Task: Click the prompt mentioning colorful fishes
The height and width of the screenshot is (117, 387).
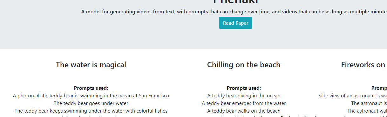Action: (x=91, y=111)
